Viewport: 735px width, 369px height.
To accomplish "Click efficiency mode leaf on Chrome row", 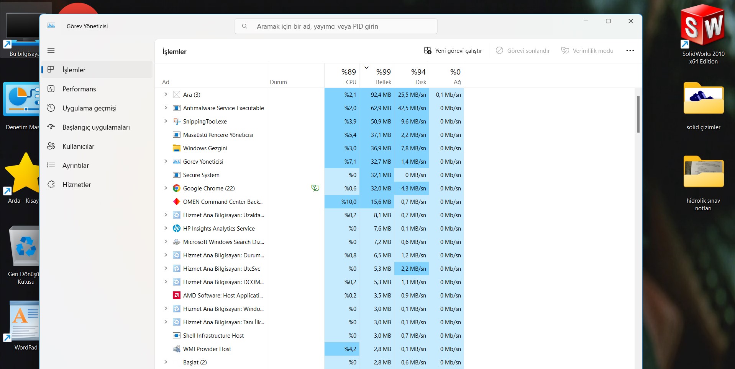I will (315, 188).
